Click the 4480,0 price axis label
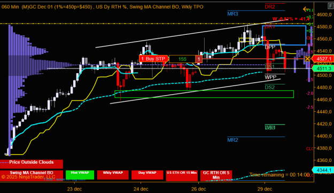Viewport: 334px width, 193px height. (324, 87)
